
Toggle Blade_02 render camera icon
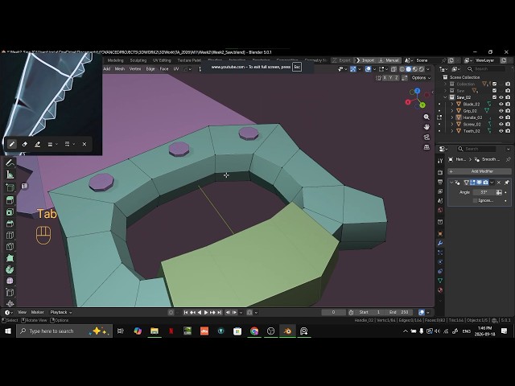pos(508,104)
